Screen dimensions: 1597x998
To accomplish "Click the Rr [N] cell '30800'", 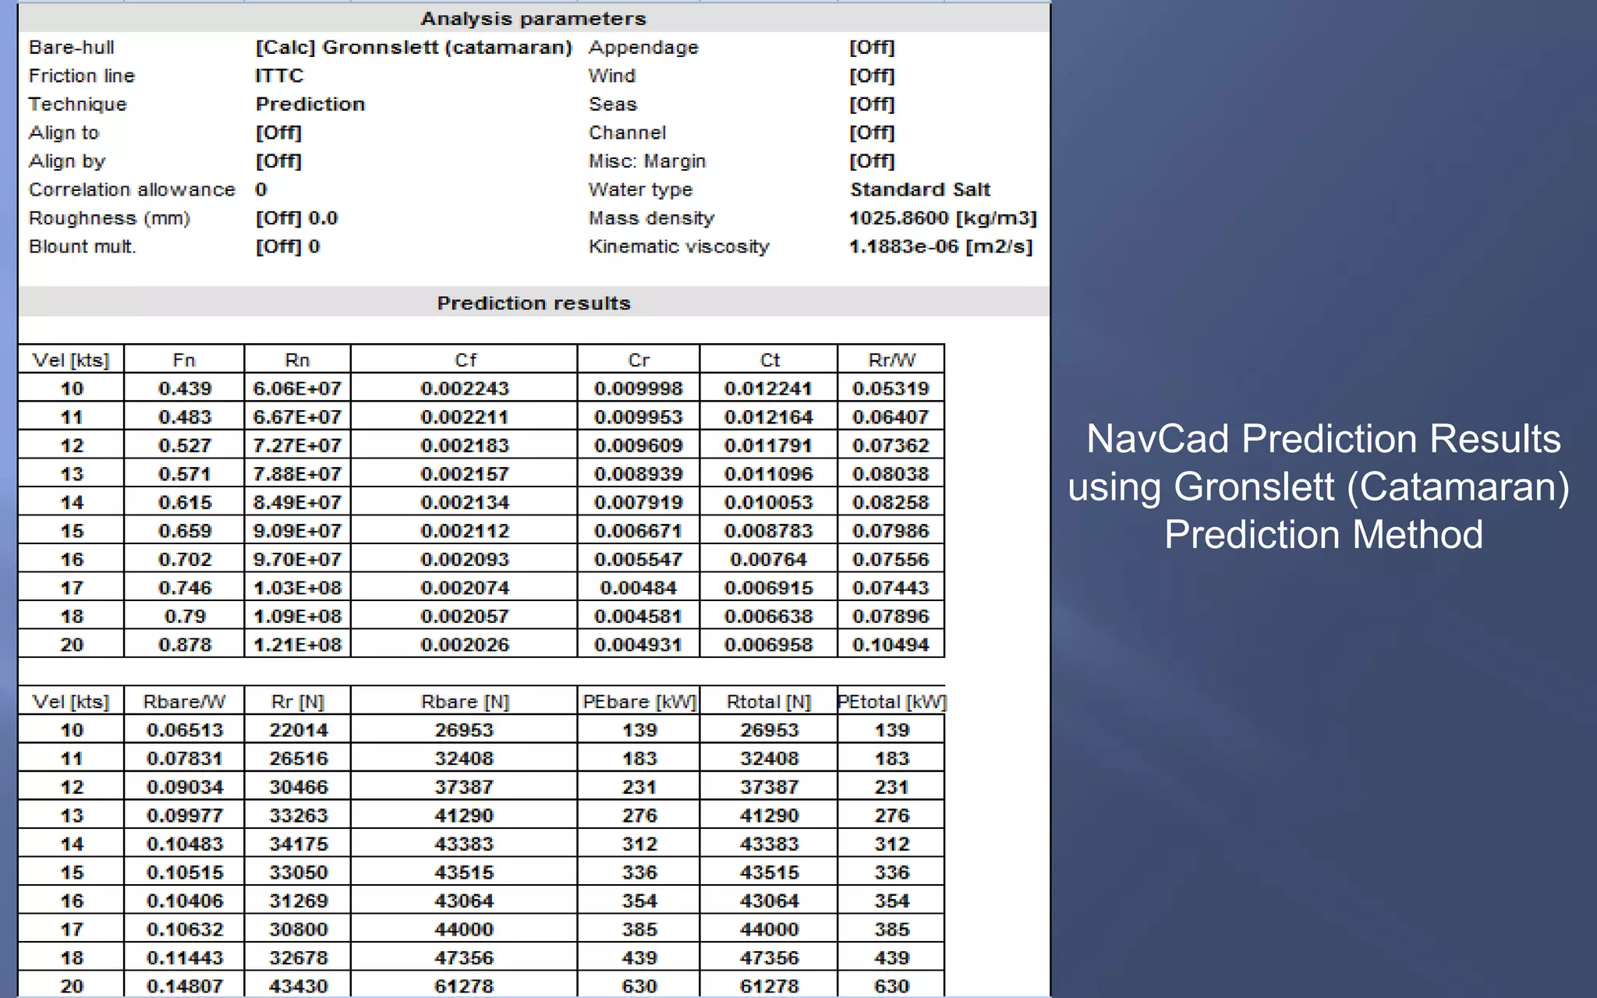I will coord(299,929).
